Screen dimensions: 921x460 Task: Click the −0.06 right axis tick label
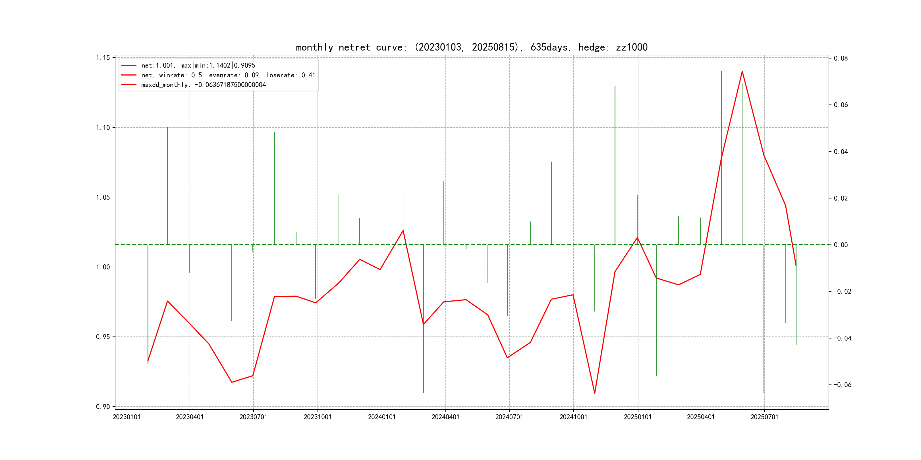coord(842,385)
